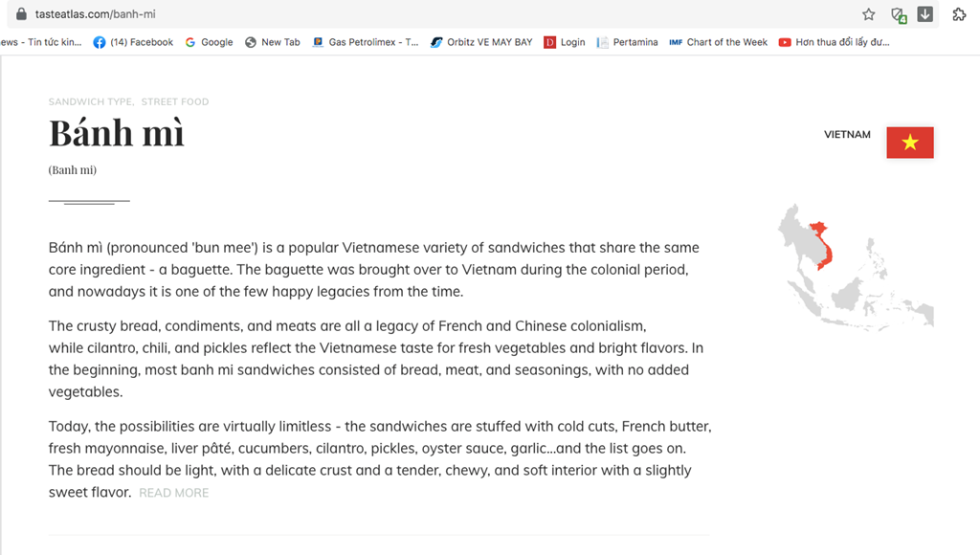
Task: Open the Facebook bookmark
Action: click(133, 42)
